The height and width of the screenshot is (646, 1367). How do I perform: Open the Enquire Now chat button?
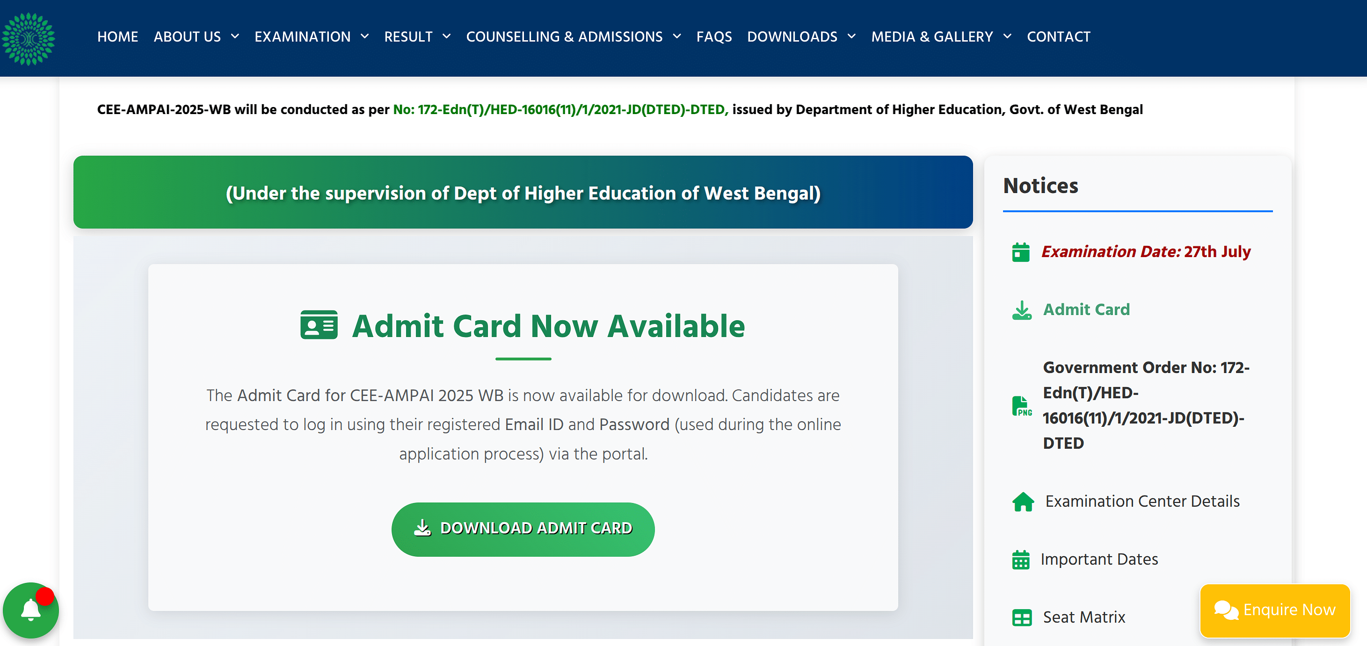pyautogui.click(x=1275, y=610)
